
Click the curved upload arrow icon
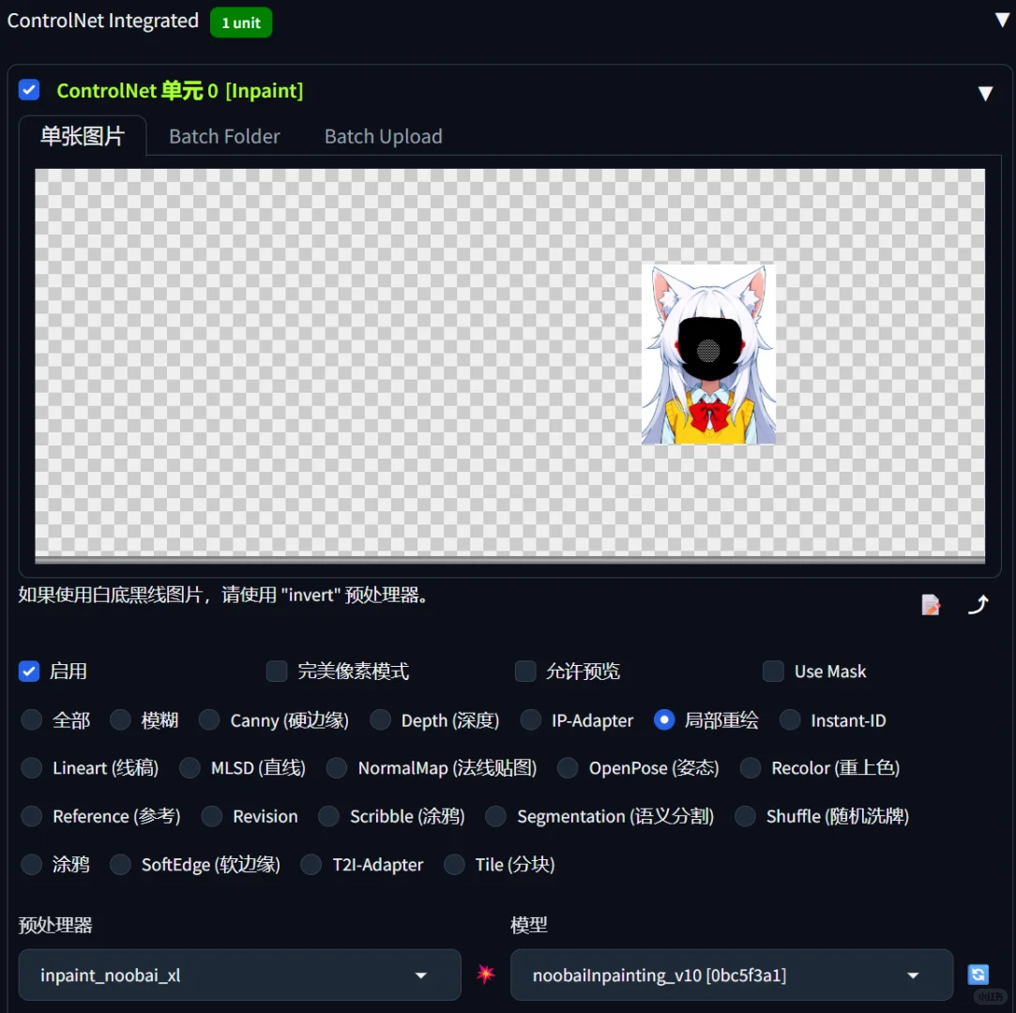[x=978, y=604]
